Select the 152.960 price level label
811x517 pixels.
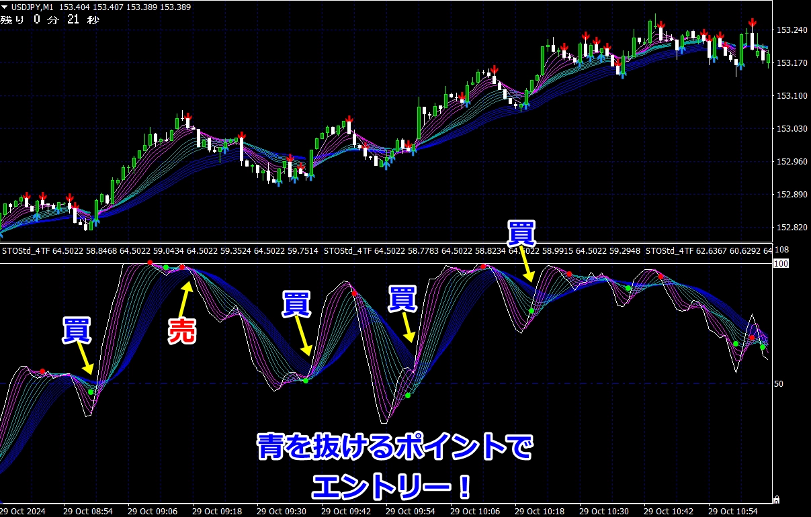click(792, 162)
